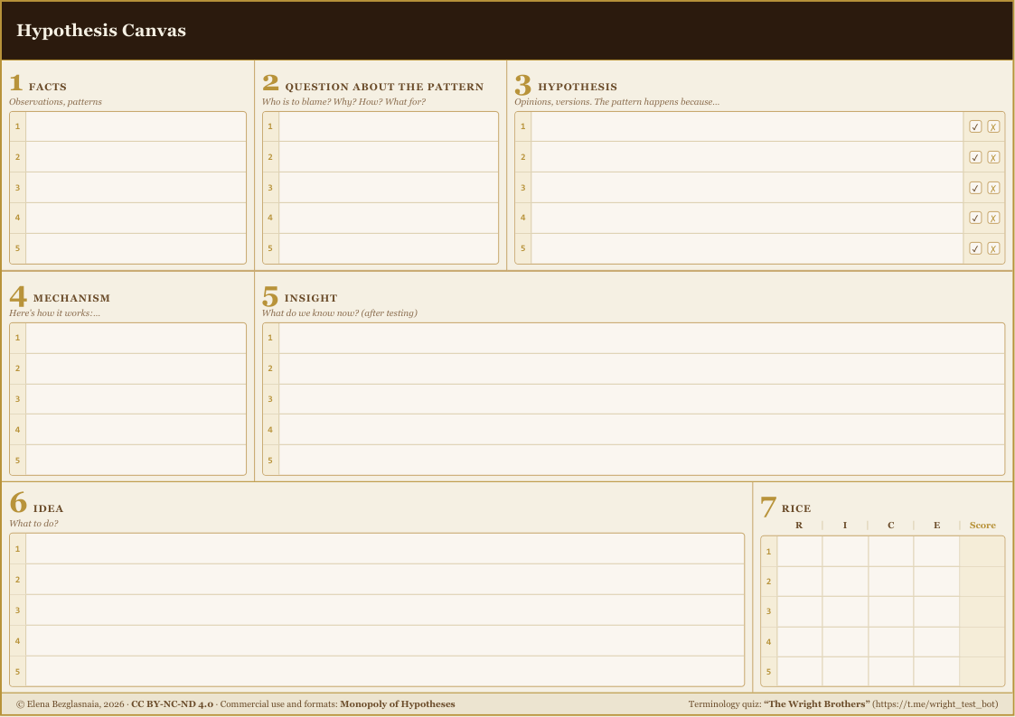Click "© Elena Bezglasnaia, 2026" footer text
The image size is (1015, 717).
click(x=70, y=704)
